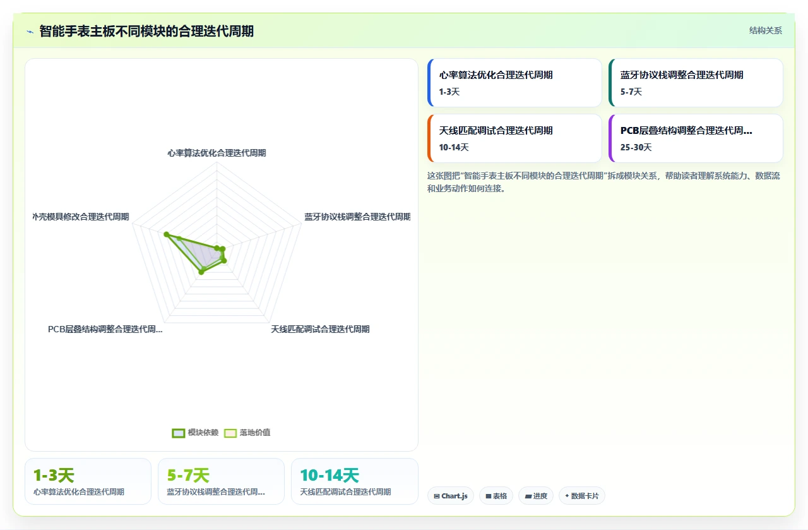
Task: Click the radar data point on the PCB层叠结构调整 axis
Action: point(201,272)
